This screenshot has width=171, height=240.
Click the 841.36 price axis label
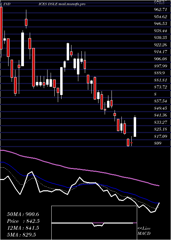point(160,115)
